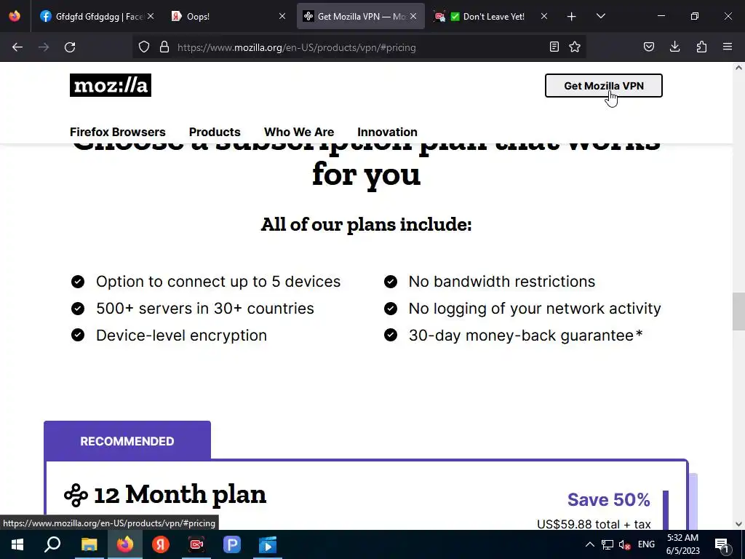Open the Who We Are menu
The width and height of the screenshot is (745, 559).
(299, 132)
